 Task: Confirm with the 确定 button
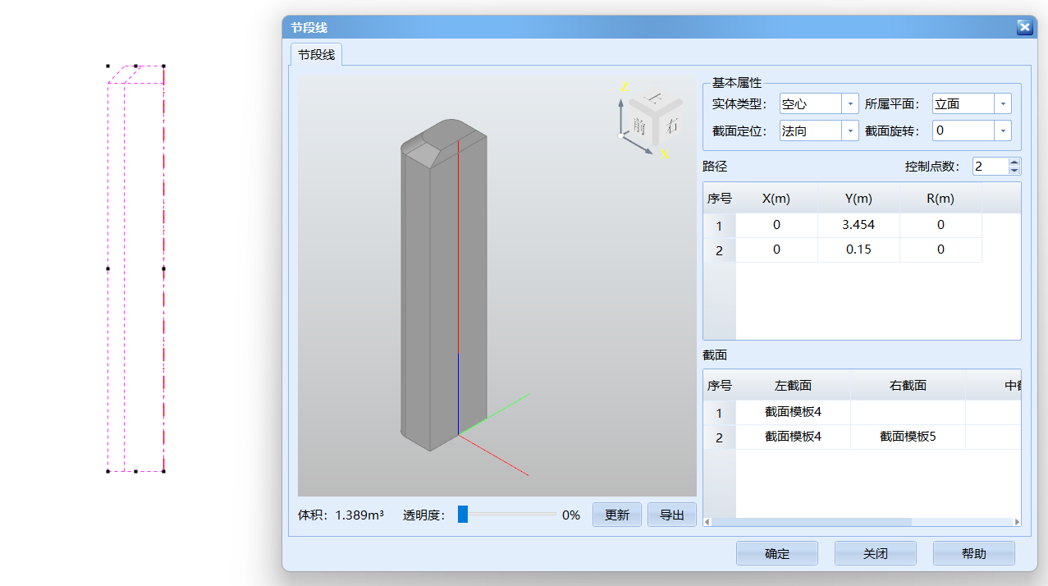pyautogui.click(x=776, y=553)
